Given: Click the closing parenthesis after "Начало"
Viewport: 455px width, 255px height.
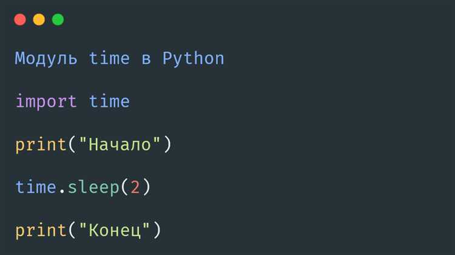Looking at the screenshot, I should pos(167,144).
